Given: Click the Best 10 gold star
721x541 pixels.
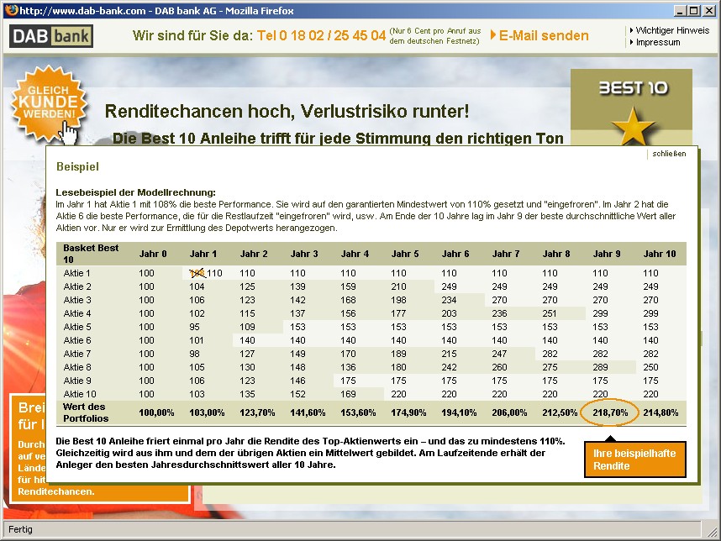Looking at the screenshot, I should pyautogui.click(x=633, y=126).
